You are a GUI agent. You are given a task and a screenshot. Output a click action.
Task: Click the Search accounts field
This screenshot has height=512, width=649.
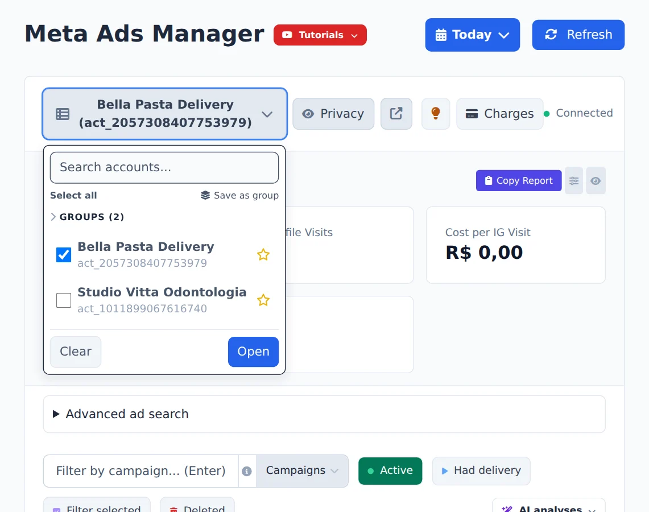[164, 167]
